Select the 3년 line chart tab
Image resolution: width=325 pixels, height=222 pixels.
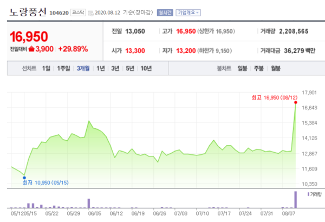[x=115, y=68]
